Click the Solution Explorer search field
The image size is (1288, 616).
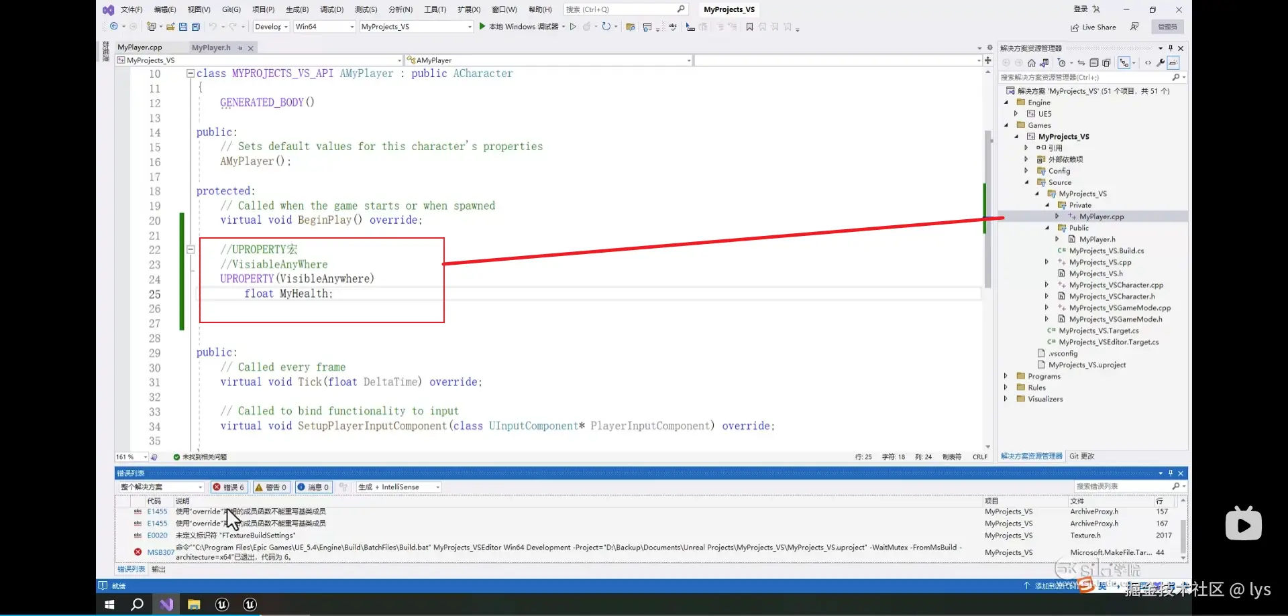(1093, 78)
